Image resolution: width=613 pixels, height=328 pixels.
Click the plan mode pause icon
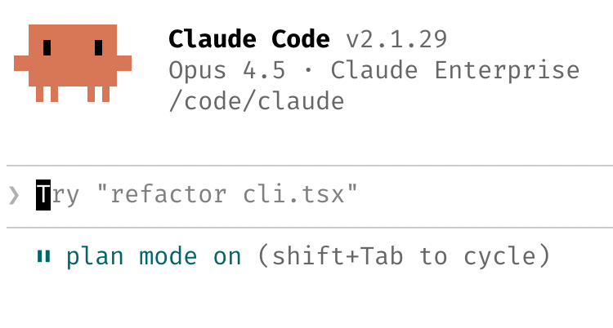43,257
